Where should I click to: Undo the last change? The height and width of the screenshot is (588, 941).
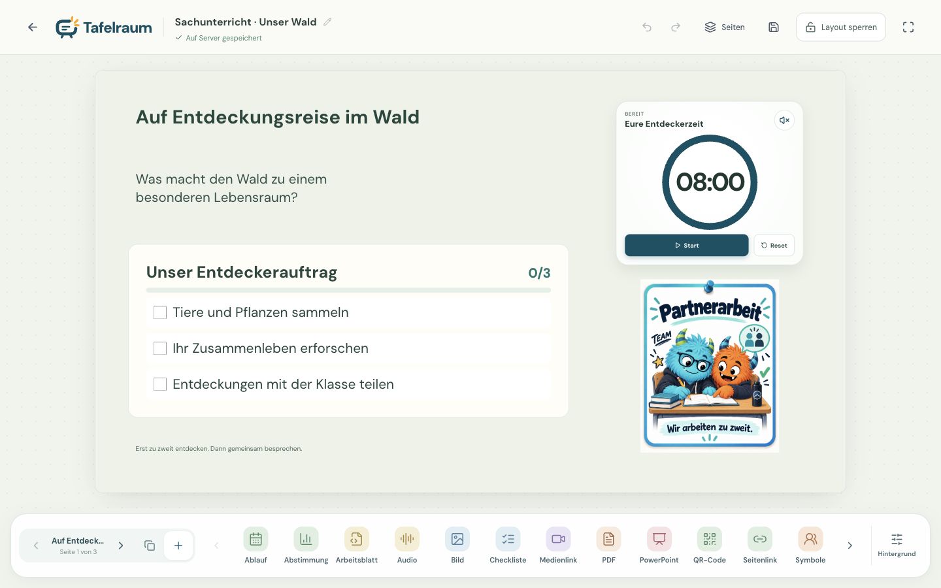[647, 27]
